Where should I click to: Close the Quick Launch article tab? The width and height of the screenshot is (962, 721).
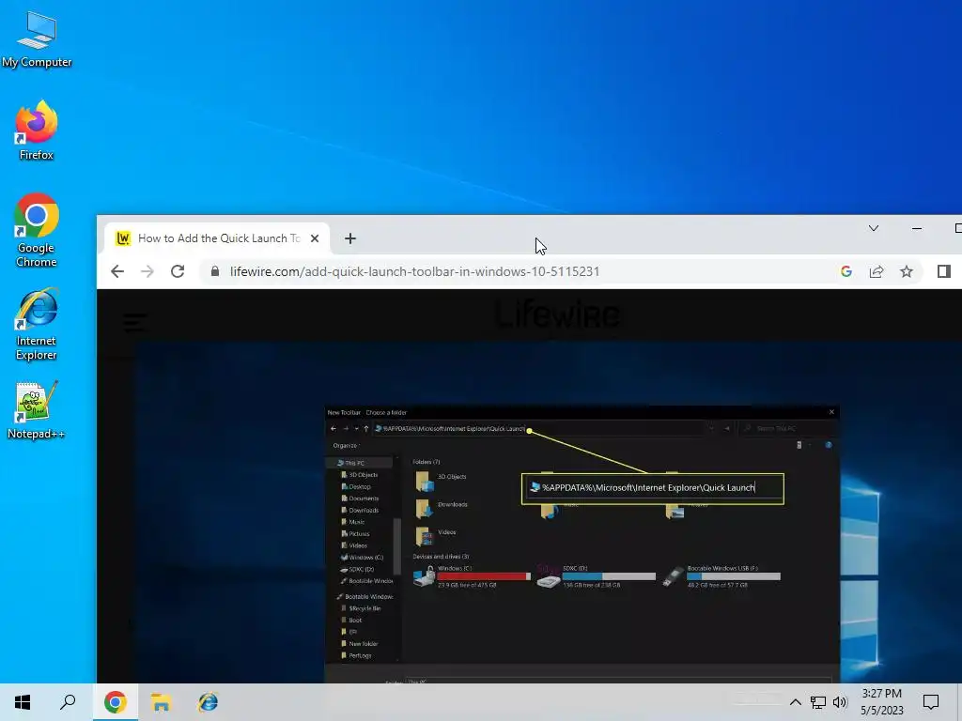(x=315, y=238)
